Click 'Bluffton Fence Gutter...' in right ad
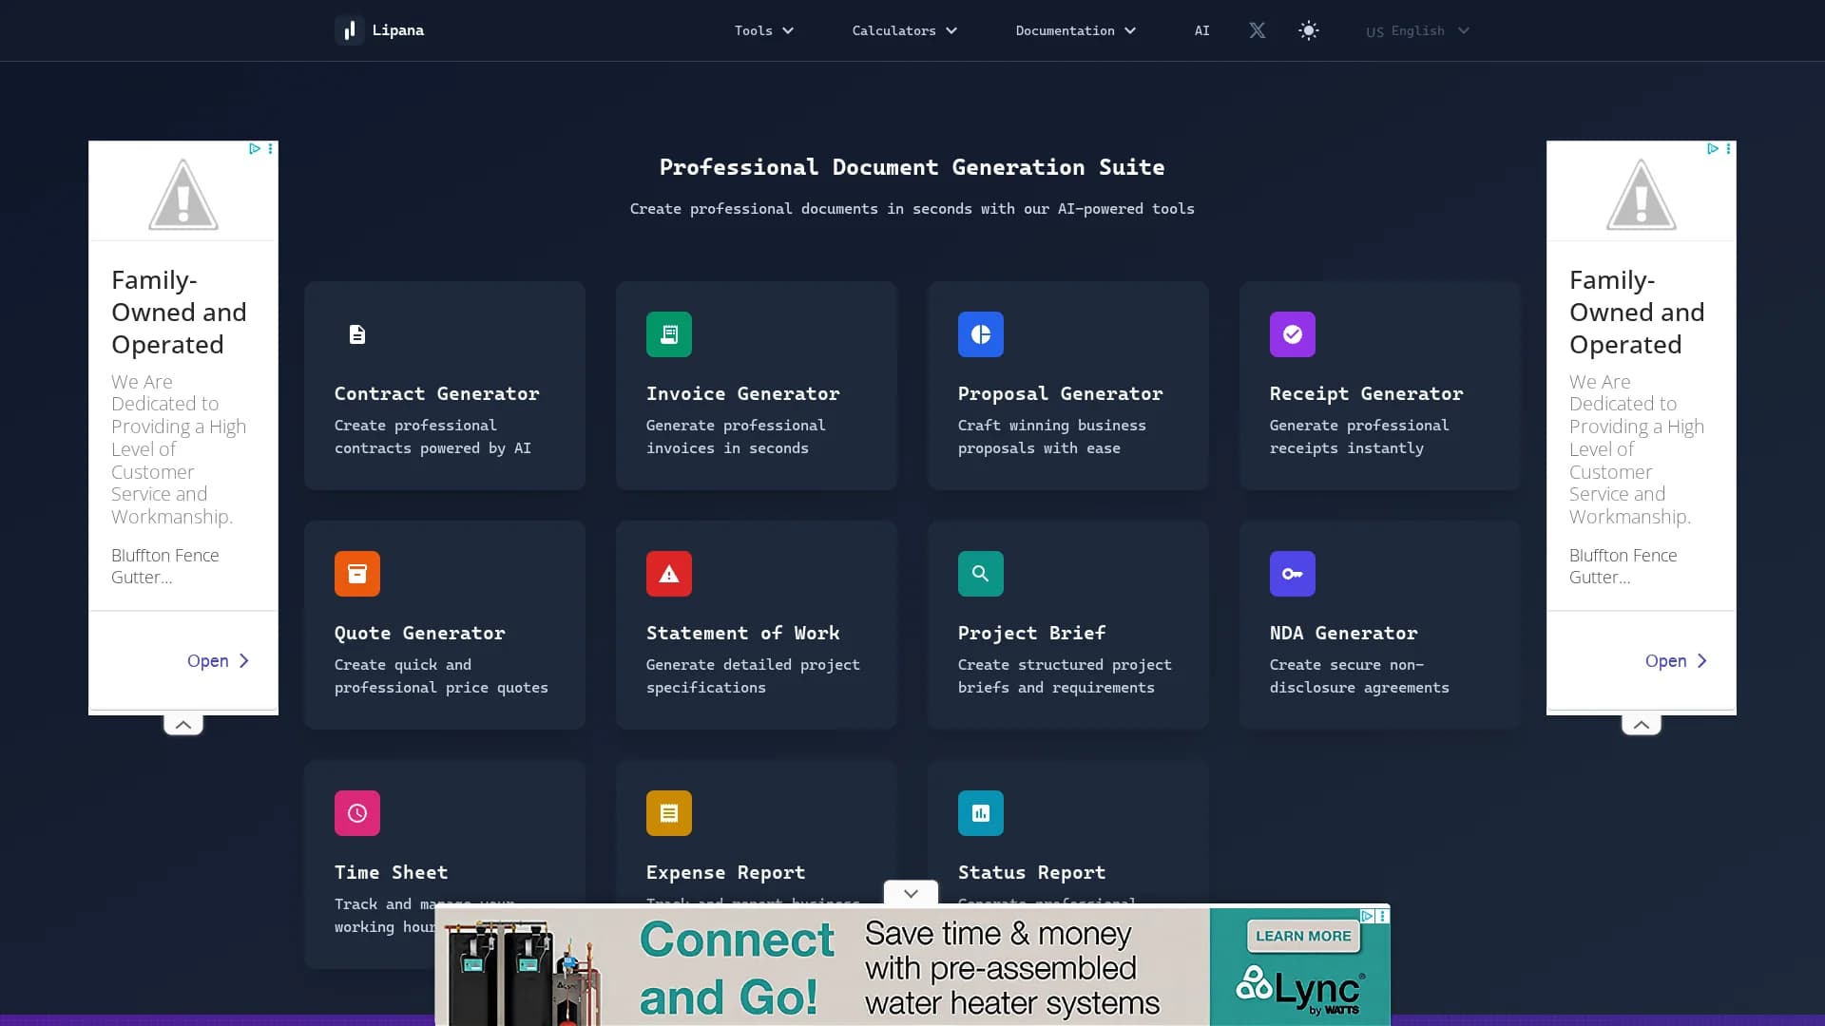Screen dimensions: 1825x1026 coord(1623,566)
